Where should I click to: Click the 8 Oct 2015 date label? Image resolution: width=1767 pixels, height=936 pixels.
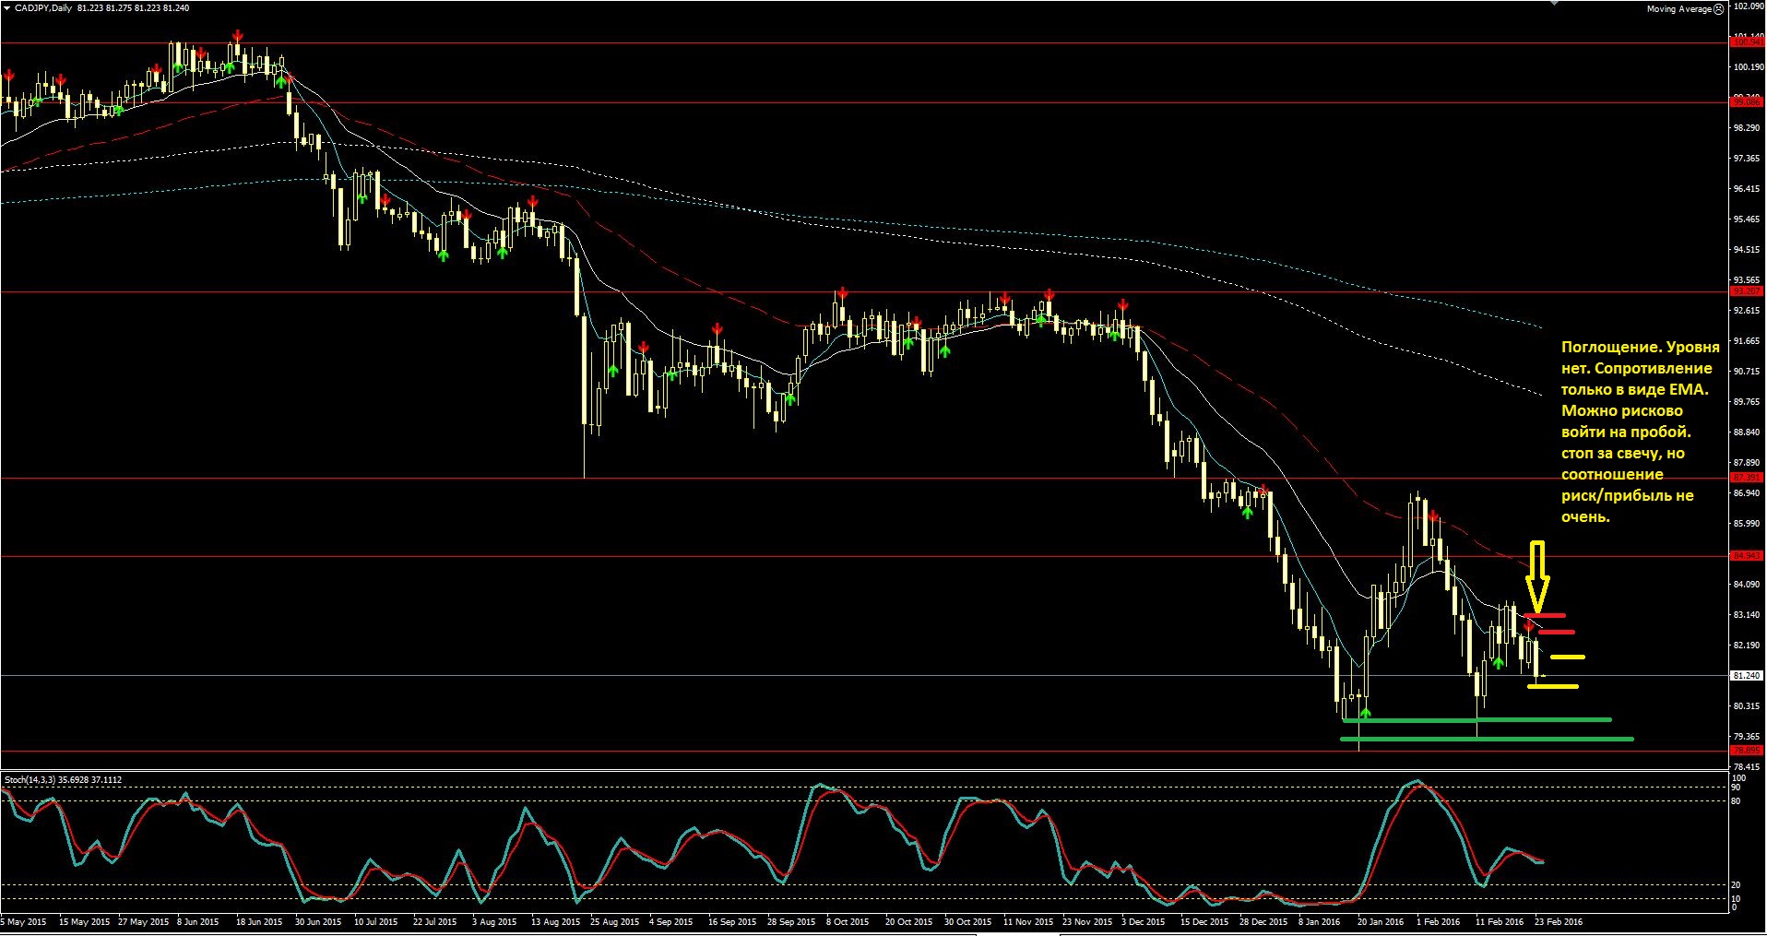(848, 922)
